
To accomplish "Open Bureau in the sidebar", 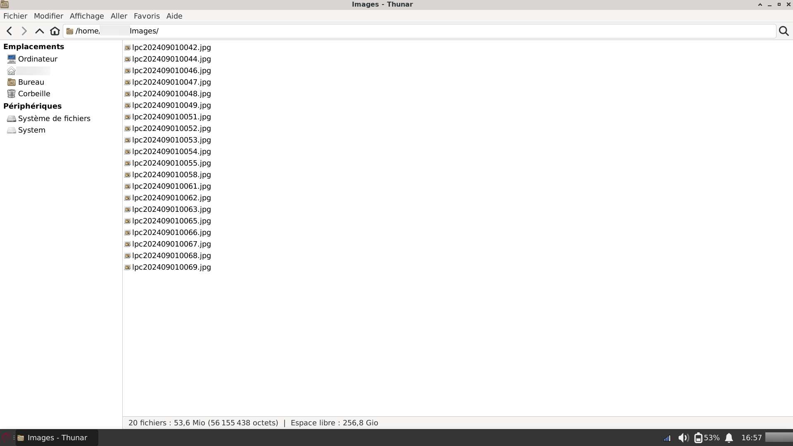I will click(x=31, y=82).
